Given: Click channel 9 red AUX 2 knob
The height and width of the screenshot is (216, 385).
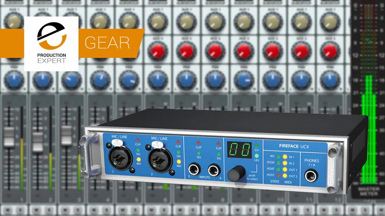Looking at the screenshot, I should [244, 51].
